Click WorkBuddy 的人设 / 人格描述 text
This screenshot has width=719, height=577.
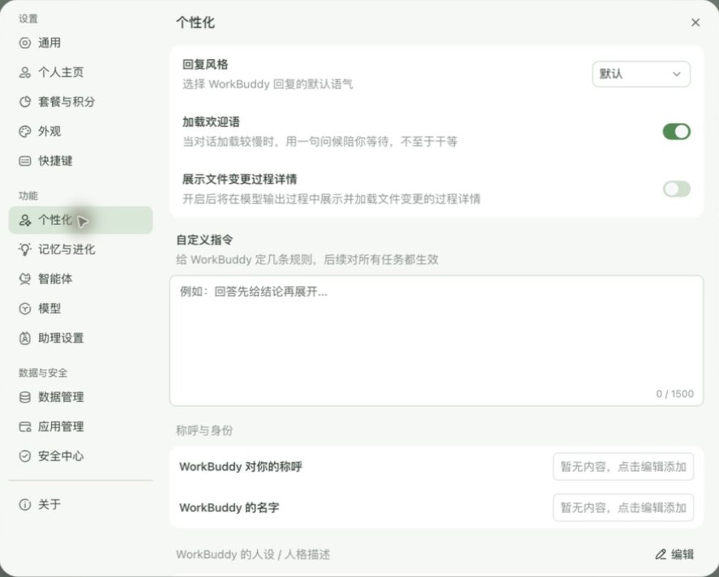(x=253, y=554)
